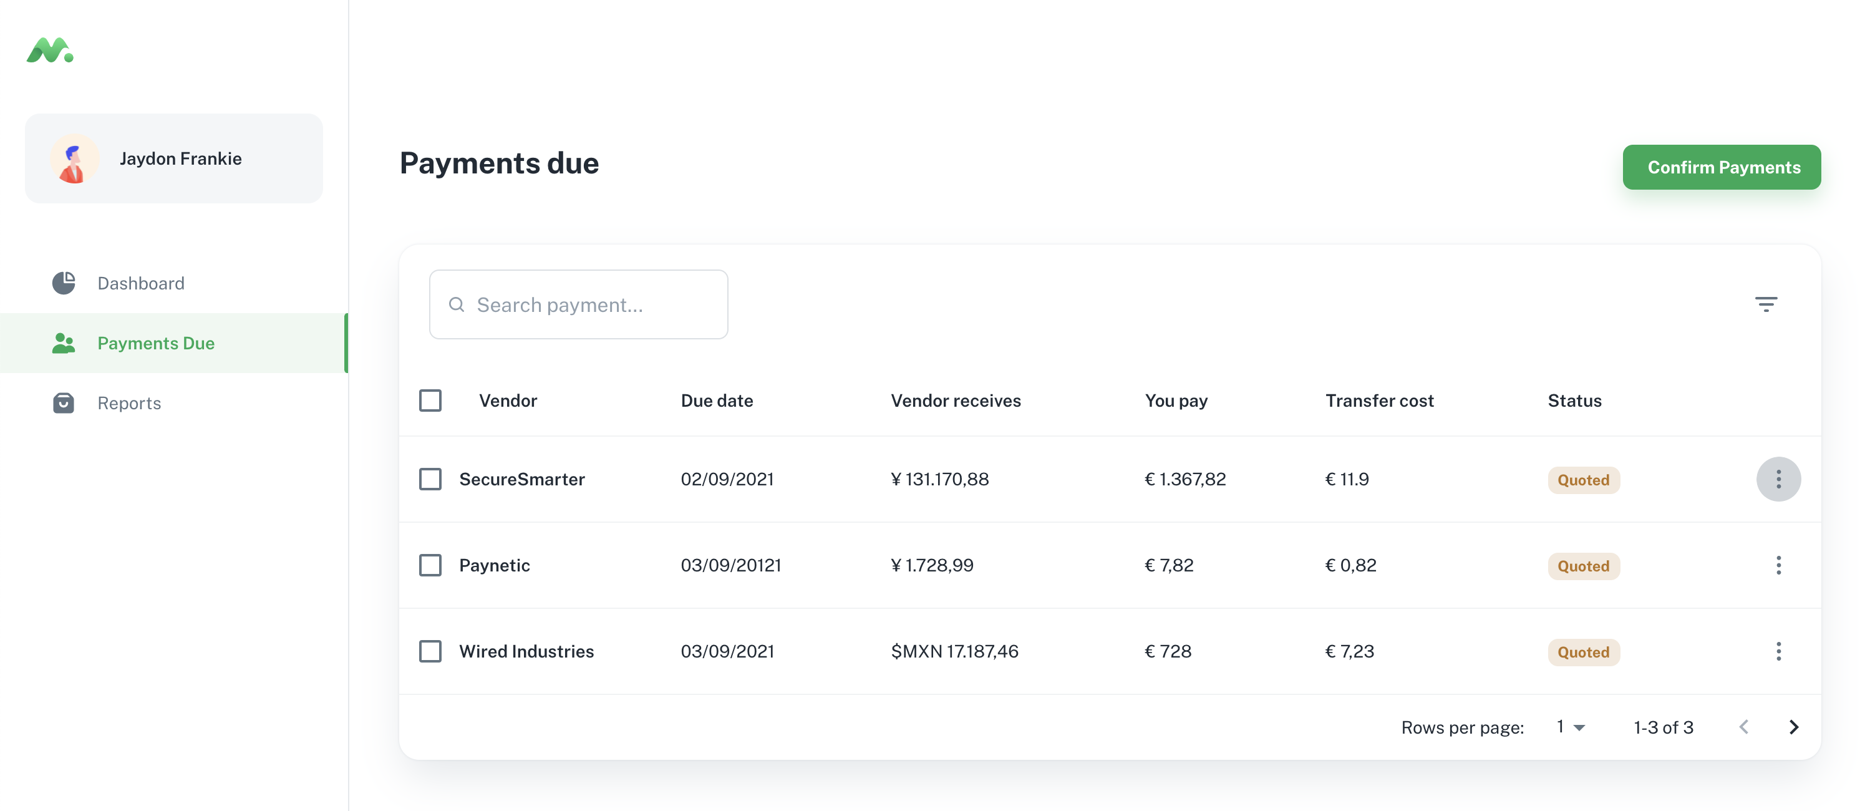The height and width of the screenshot is (811, 1865).
Task: Open the three-dot menu for SecureSmarter
Action: tap(1778, 478)
